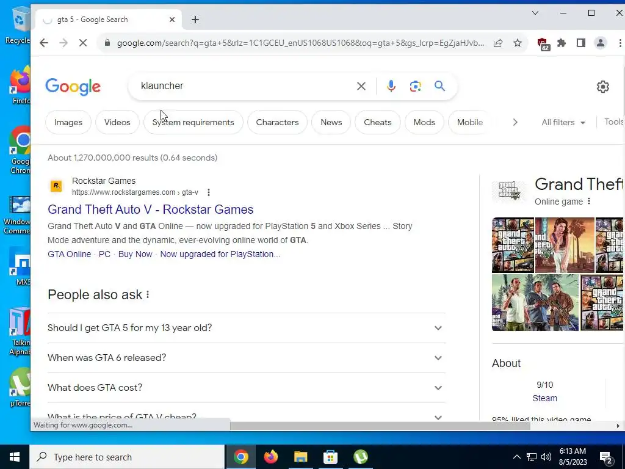Open more options for Rockstar Games result
This screenshot has height=469, width=625.
[x=209, y=192]
